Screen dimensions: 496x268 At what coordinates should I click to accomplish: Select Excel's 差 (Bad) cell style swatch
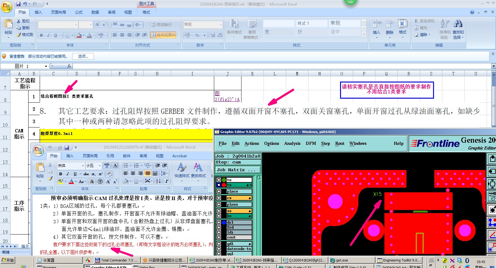click(278, 32)
